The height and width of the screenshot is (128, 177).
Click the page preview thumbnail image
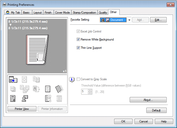[x=37, y=50]
